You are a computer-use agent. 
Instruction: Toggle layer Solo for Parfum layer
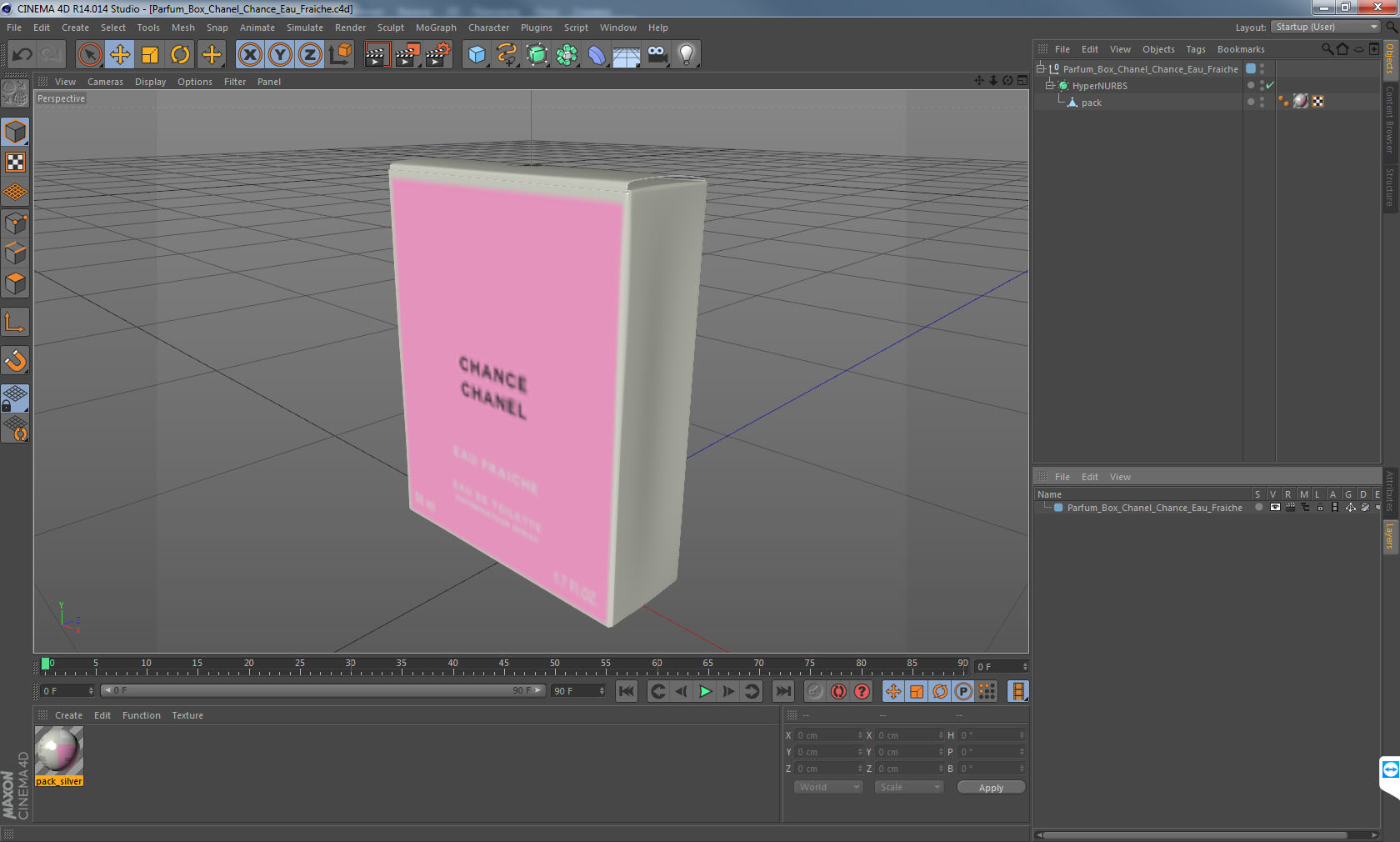[1259, 507]
